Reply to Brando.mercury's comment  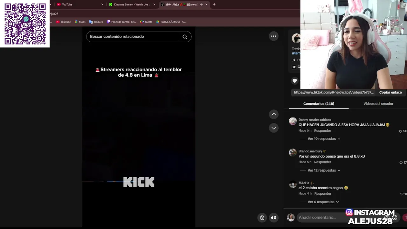click(x=322, y=162)
